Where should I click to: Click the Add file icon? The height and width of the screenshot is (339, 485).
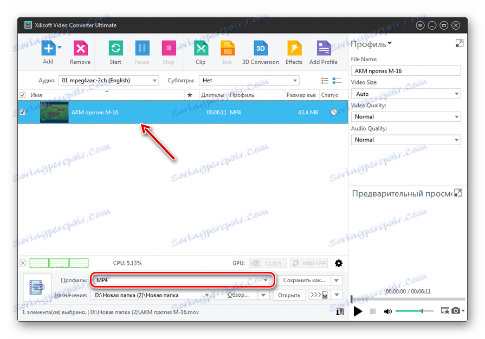(x=49, y=48)
